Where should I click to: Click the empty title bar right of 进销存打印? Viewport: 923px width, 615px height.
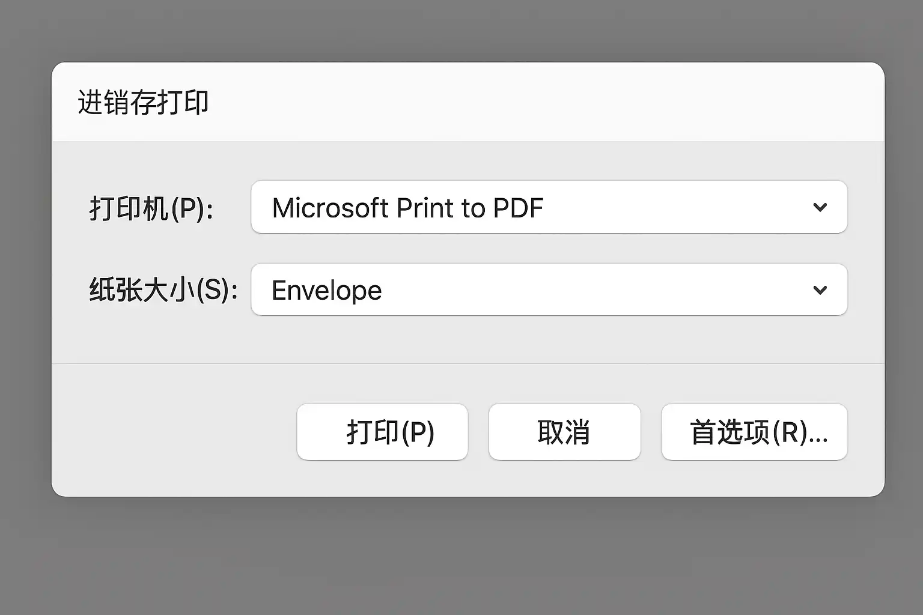pyautogui.click(x=541, y=102)
